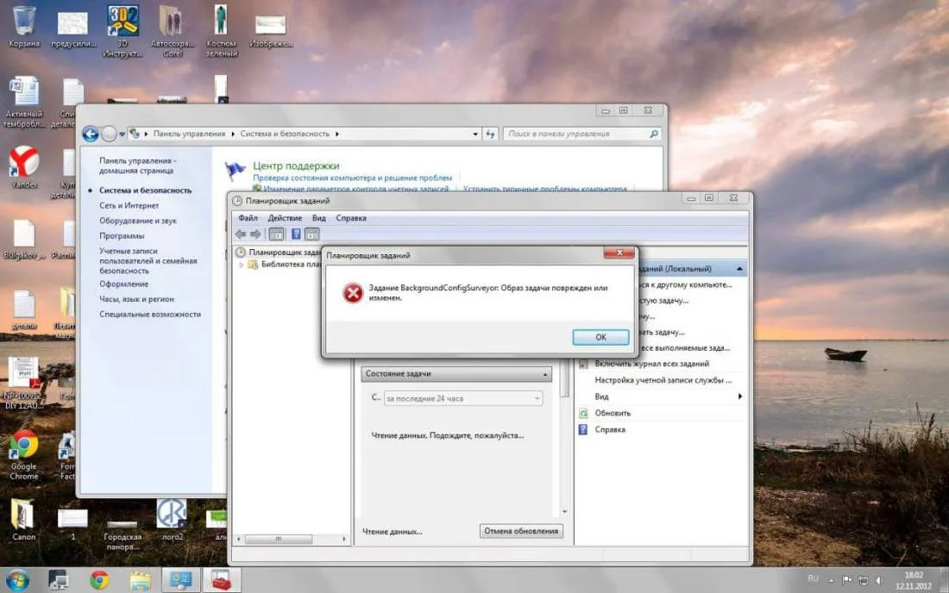Click OK in the Планировщик заданий error dialog

coord(600,337)
